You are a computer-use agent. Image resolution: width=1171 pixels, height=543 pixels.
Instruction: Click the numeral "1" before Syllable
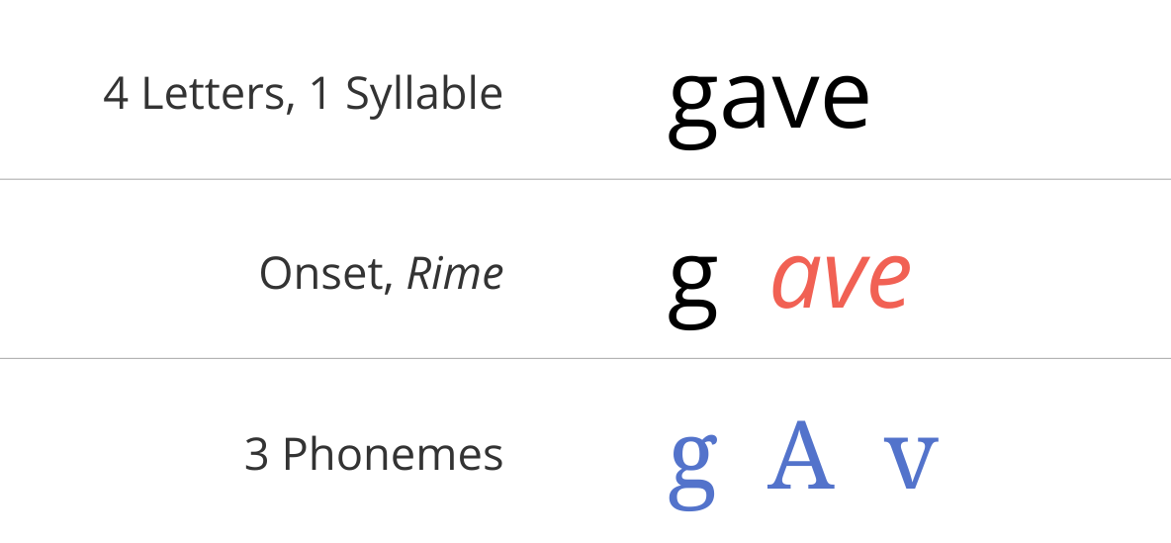point(321,95)
